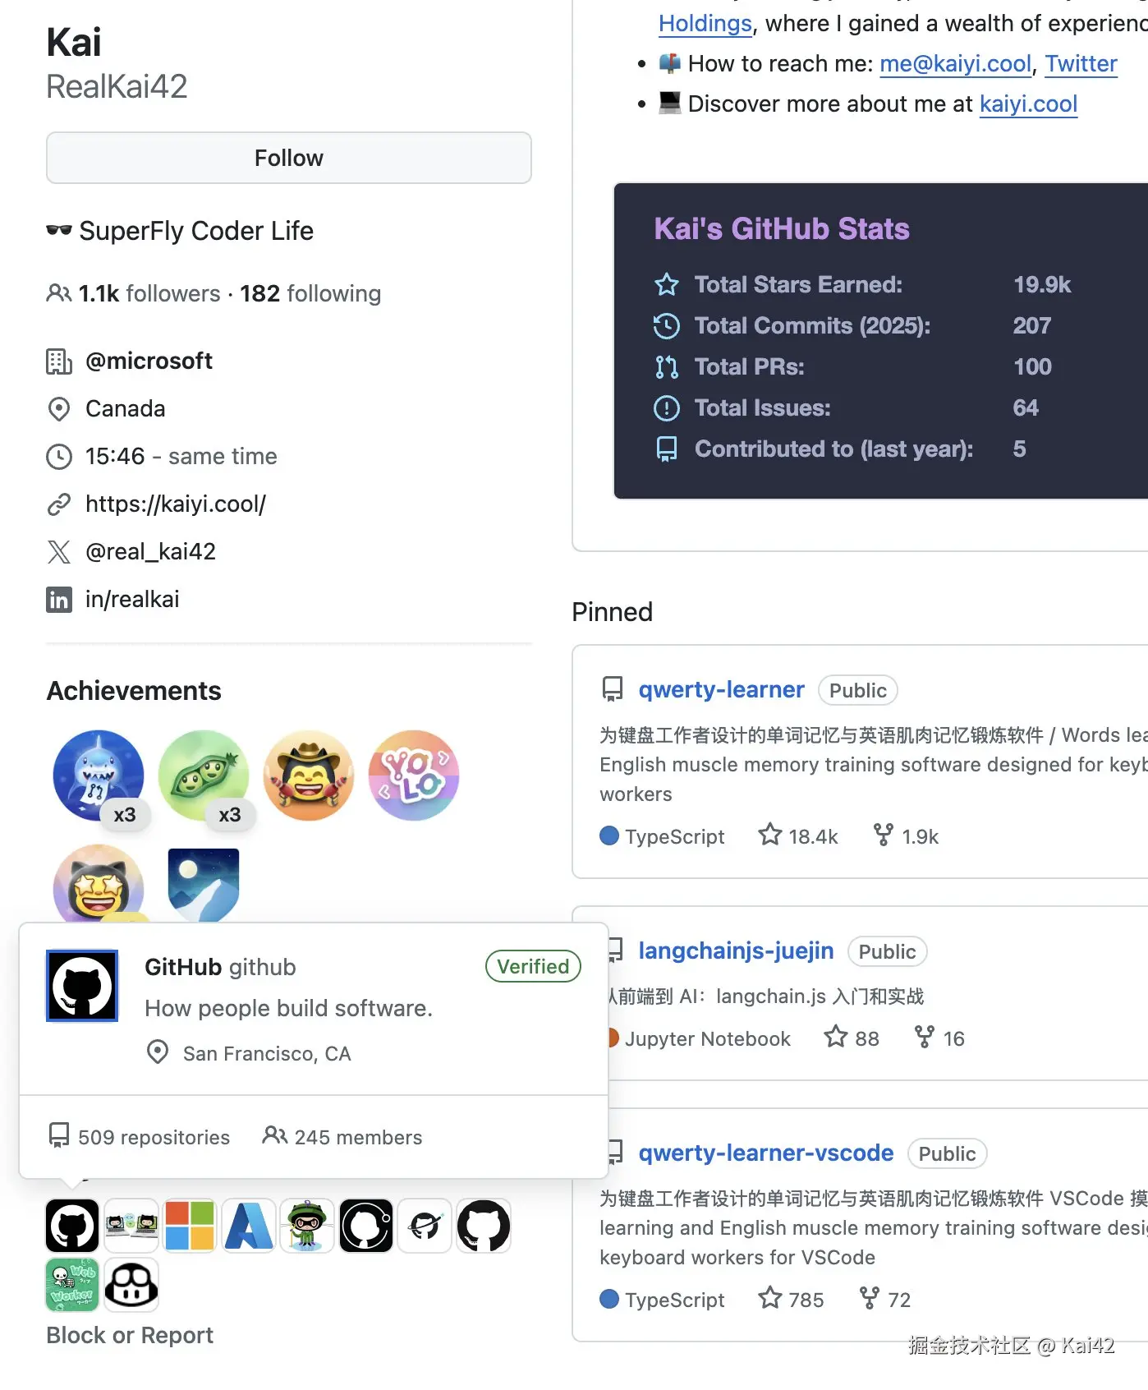The image size is (1148, 1390).
Task: Click the Quickdraw cowboy achievement badge
Action: pyautogui.click(x=309, y=775)
